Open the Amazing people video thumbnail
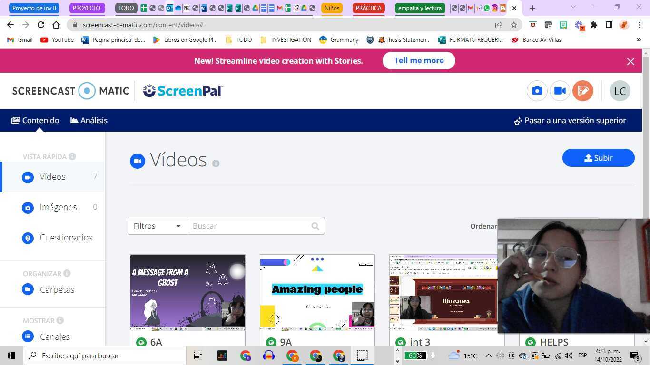 point(317,292)
